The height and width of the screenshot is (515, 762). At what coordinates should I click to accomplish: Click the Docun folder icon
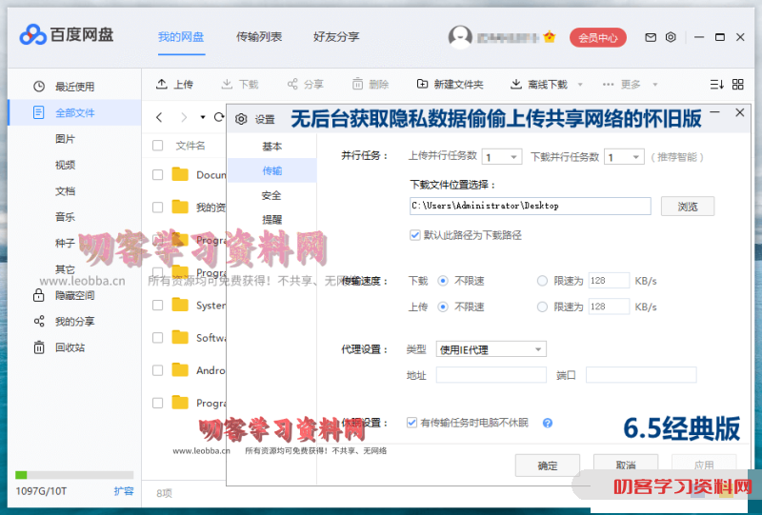180,174
